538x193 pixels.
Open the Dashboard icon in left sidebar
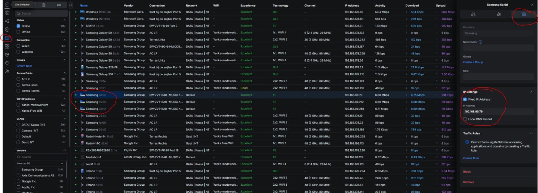click(x=7, y=13)
